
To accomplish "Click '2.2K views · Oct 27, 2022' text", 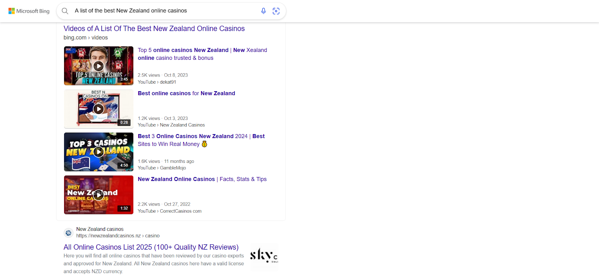I will pos(164,204).
